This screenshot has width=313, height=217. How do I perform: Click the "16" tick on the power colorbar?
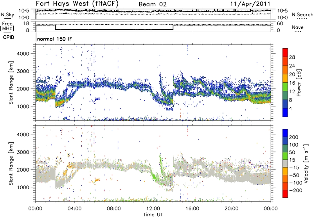click(x=292, y=83)
